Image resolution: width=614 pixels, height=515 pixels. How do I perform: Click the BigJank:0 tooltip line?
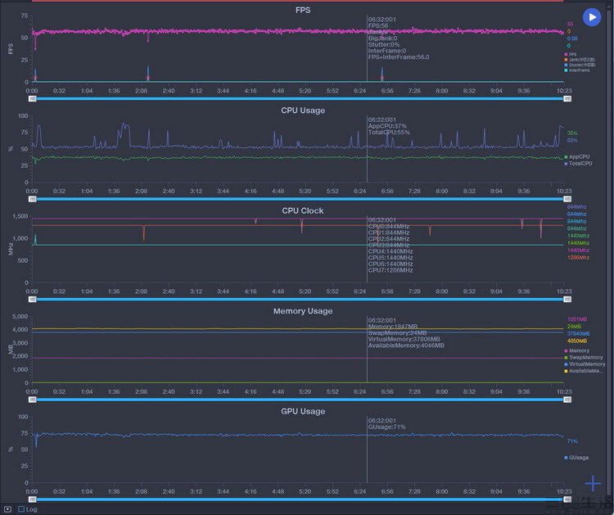click(382, 38)
